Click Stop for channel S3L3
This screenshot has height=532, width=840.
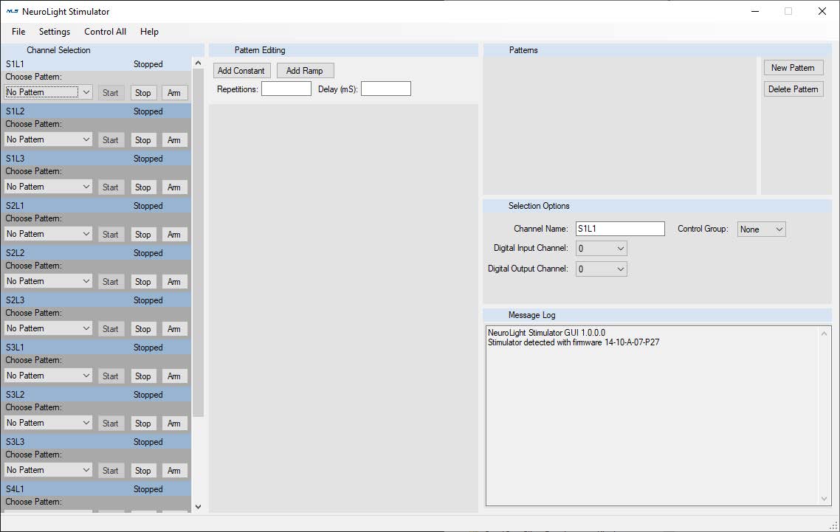pos(144,471)
